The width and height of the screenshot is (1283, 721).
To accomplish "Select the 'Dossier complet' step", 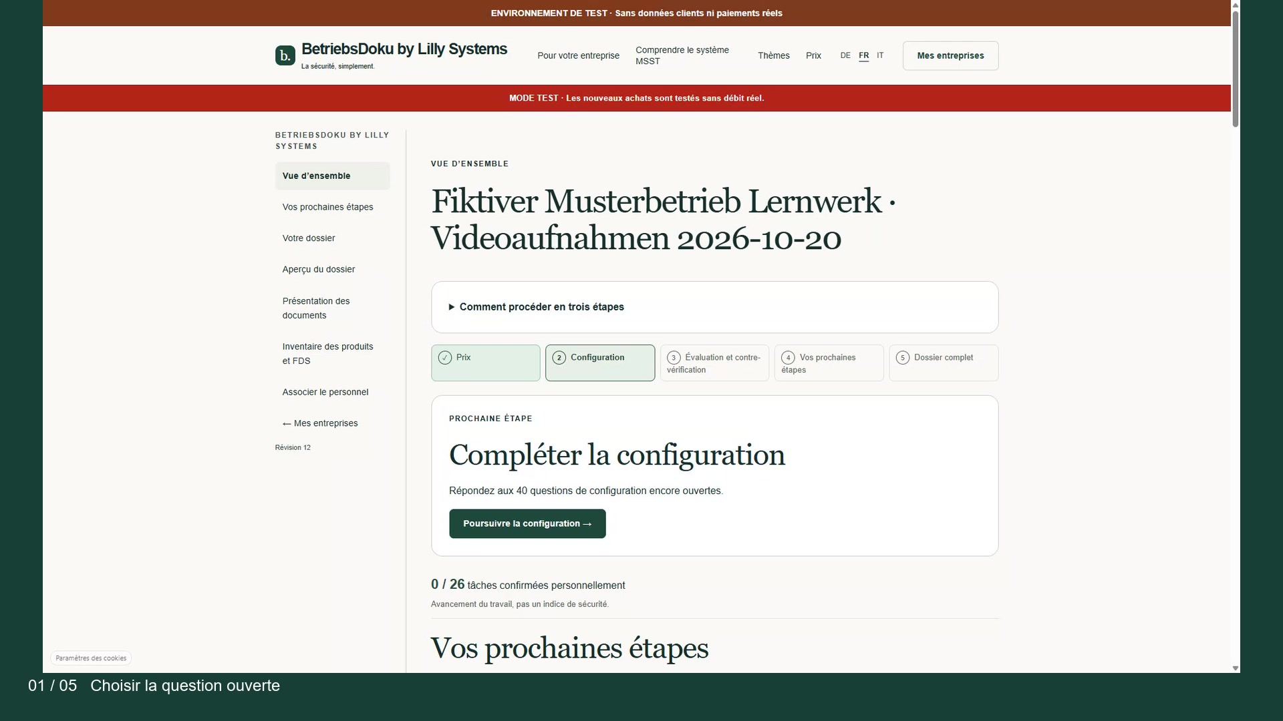I will click(944, 363).
